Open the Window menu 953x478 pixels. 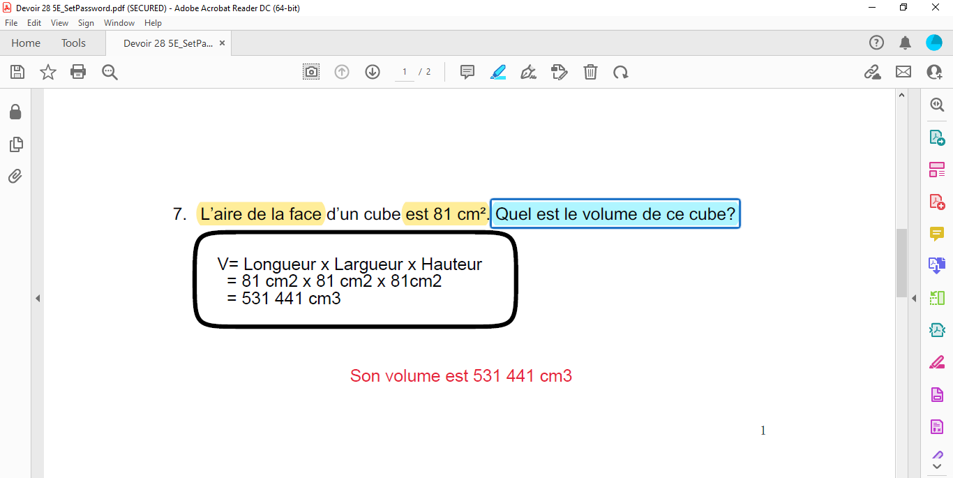click(x=119, y=22)
